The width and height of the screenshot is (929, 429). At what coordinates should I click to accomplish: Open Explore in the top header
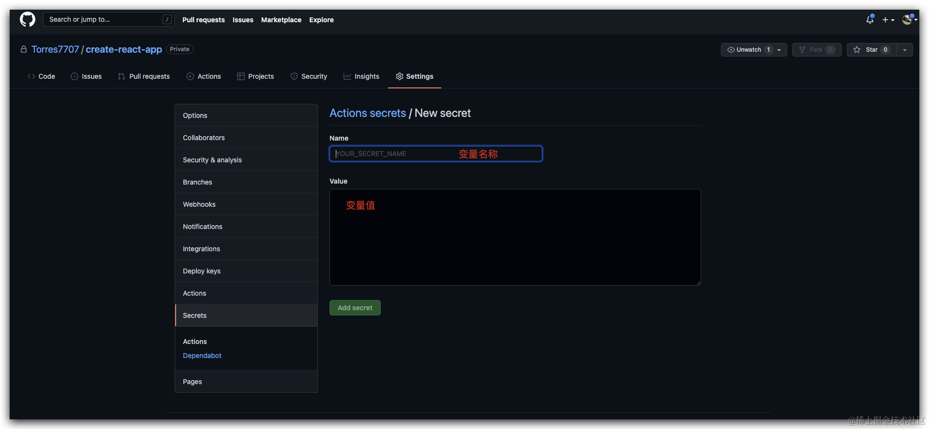(x=321, y=20)
